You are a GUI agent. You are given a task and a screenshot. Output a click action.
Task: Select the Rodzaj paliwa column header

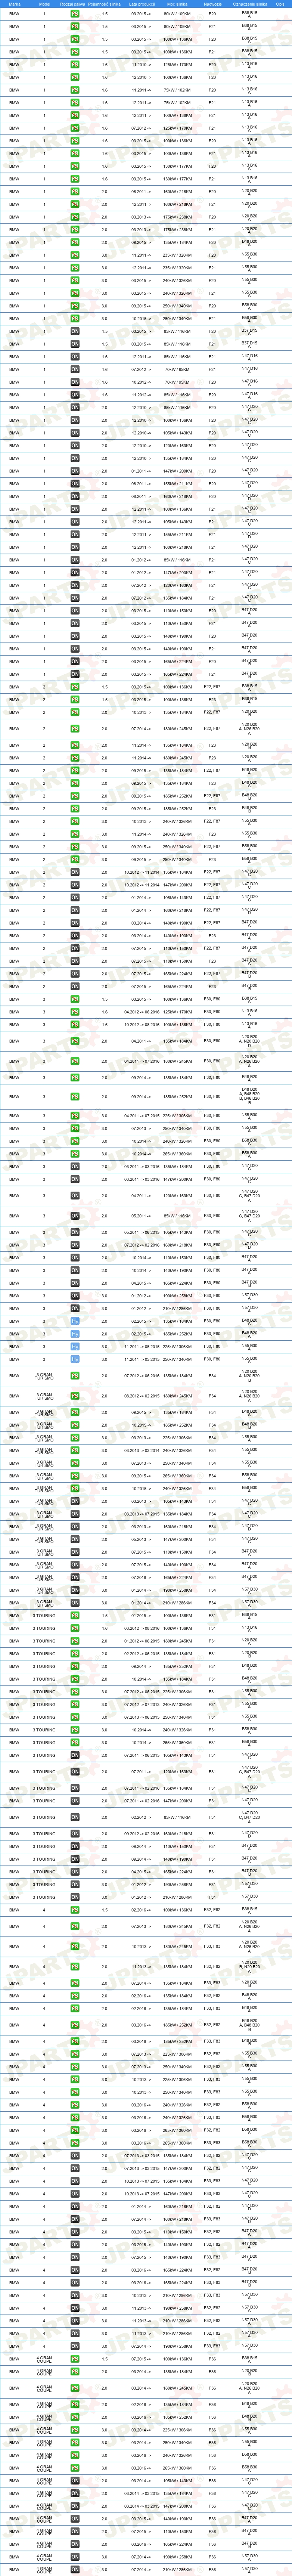pyautogui.click(x=74, y=4)
